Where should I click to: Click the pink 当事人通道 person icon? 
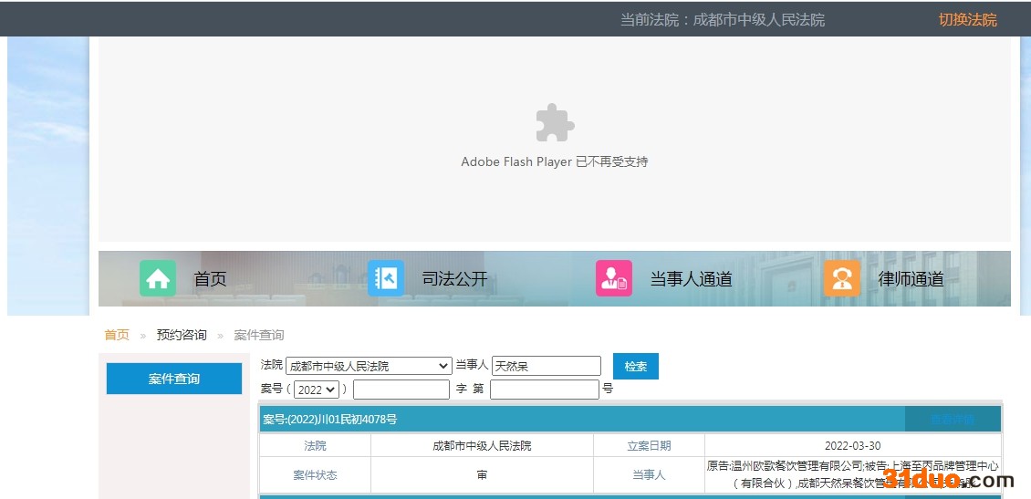[614, 278]
